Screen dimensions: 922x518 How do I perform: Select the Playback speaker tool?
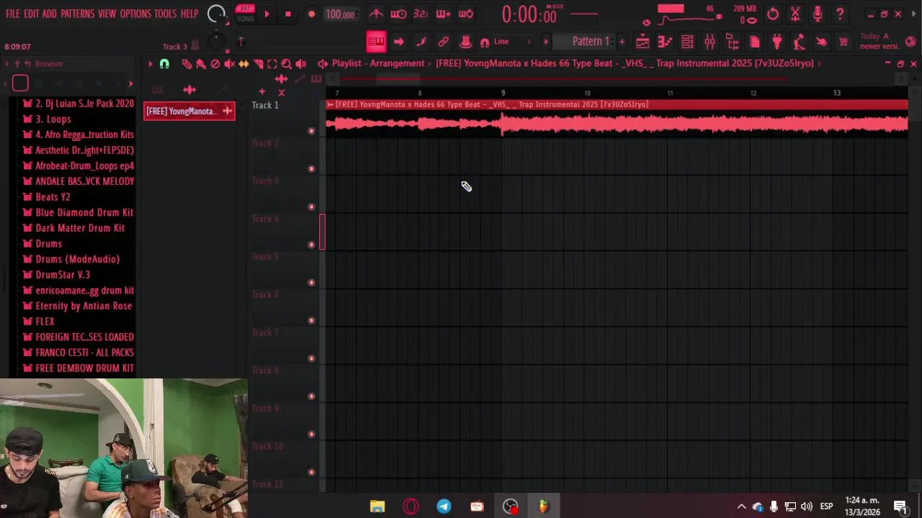point(301,64)
